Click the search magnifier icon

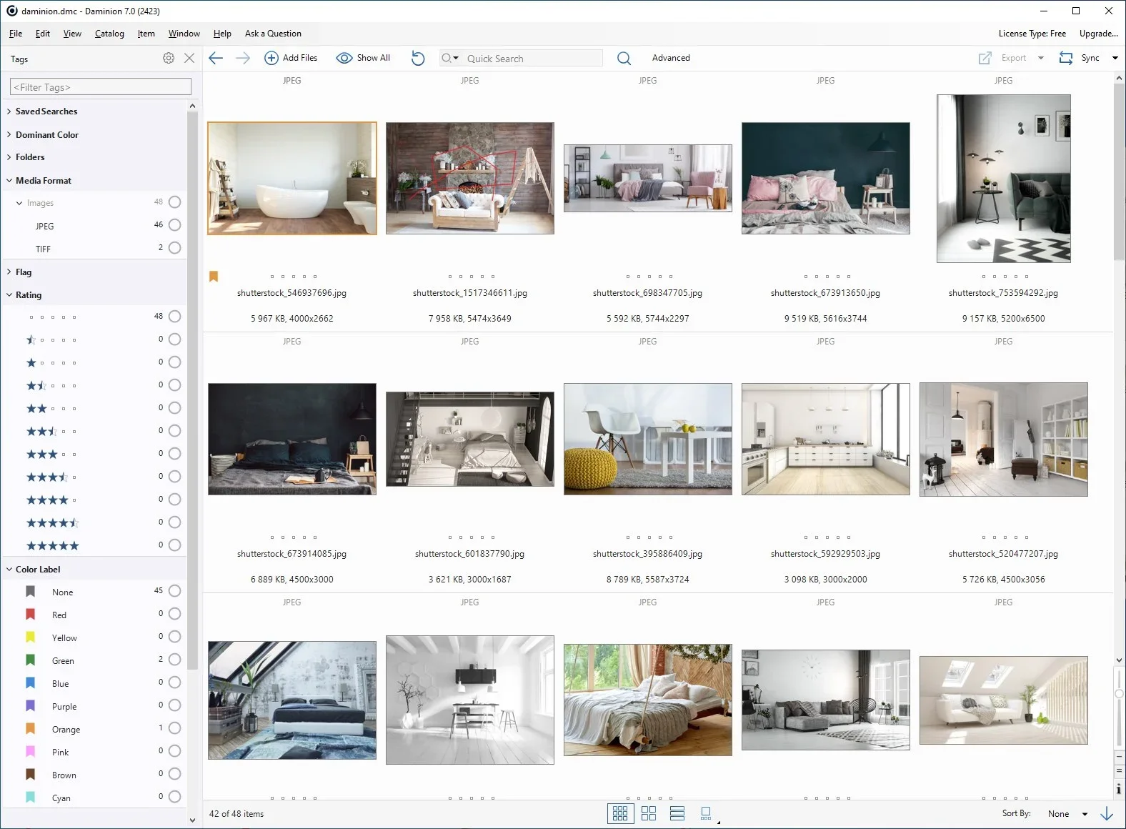tap(624, 59)
